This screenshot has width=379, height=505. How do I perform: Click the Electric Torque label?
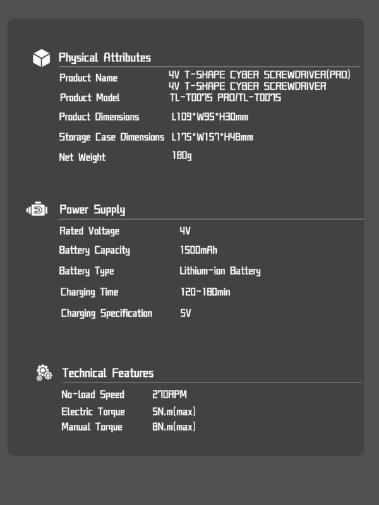(93, 412)
